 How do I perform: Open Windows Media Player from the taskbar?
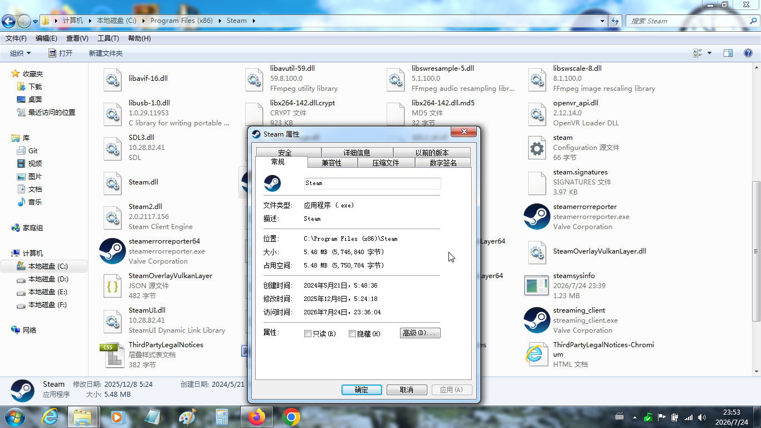click(x=118, y=417)
